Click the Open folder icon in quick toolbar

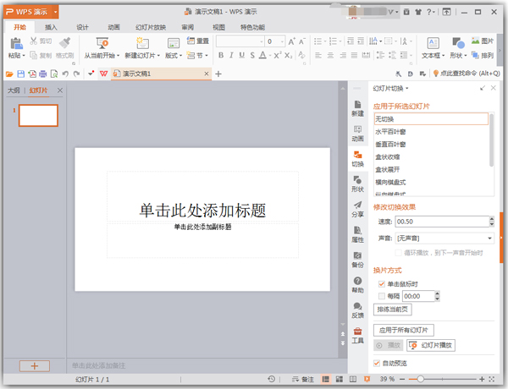(x=9, y=74)
